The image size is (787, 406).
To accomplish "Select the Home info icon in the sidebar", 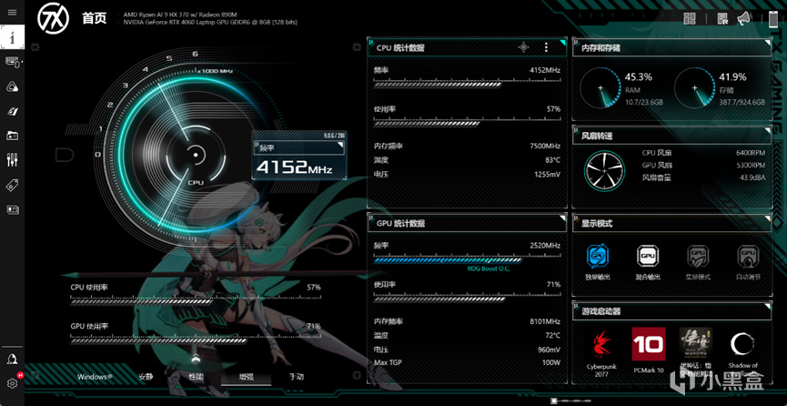I will (x=12, y=37).
